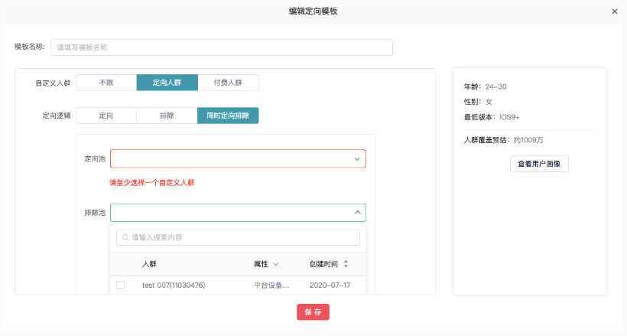Viewport: 627px width, 336px height.
Task: Choose 同时定向排除 logic
Action: [228, 116]
